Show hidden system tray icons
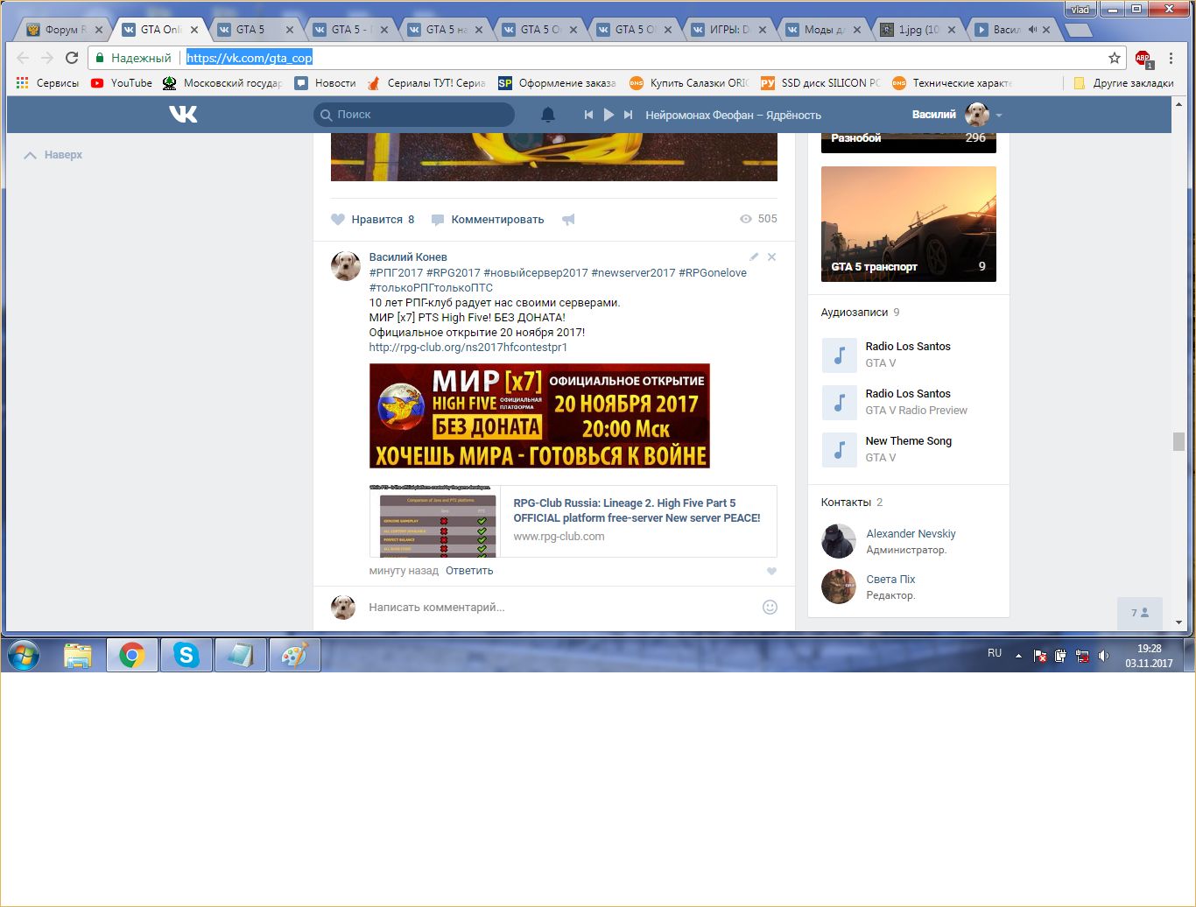This screenshot has width=1196, height=907. (x=1018, y=656)
